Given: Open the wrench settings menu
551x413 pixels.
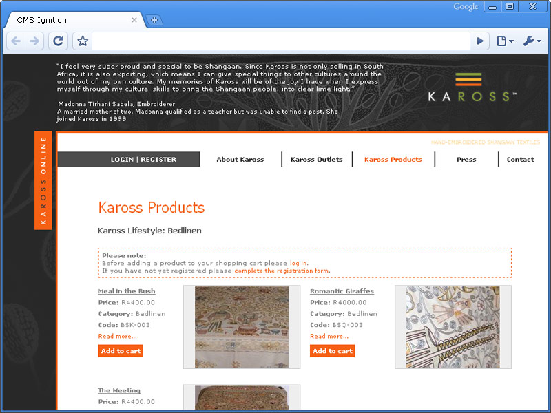Looking at the screenshot, I should pos(532,41).
